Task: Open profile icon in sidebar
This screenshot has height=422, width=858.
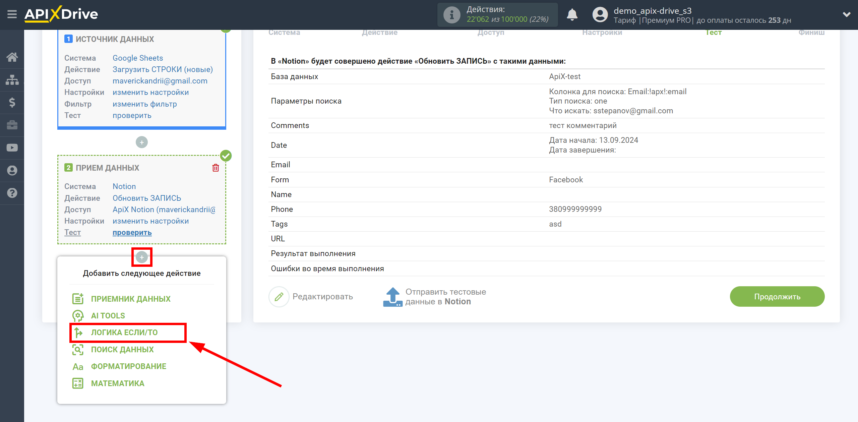Action: tap(12, 170)
